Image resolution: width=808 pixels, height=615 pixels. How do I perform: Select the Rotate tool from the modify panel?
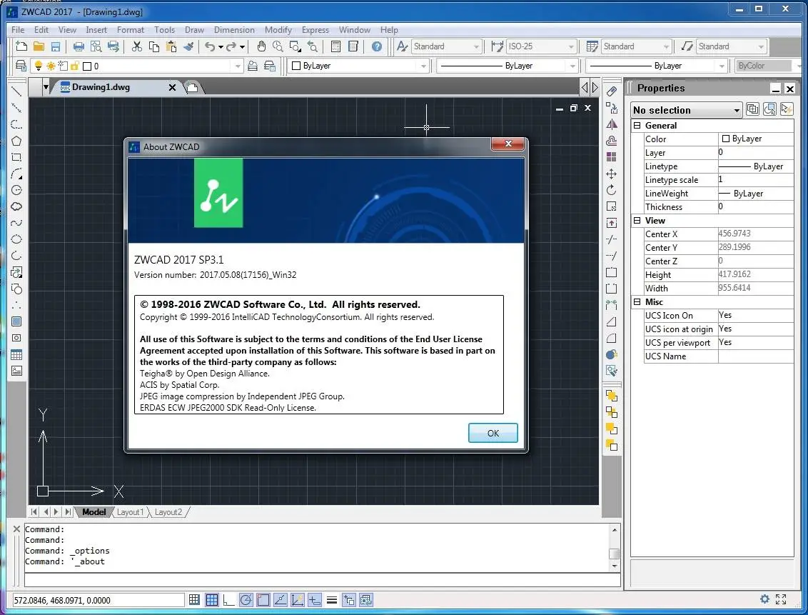[611, 190]
